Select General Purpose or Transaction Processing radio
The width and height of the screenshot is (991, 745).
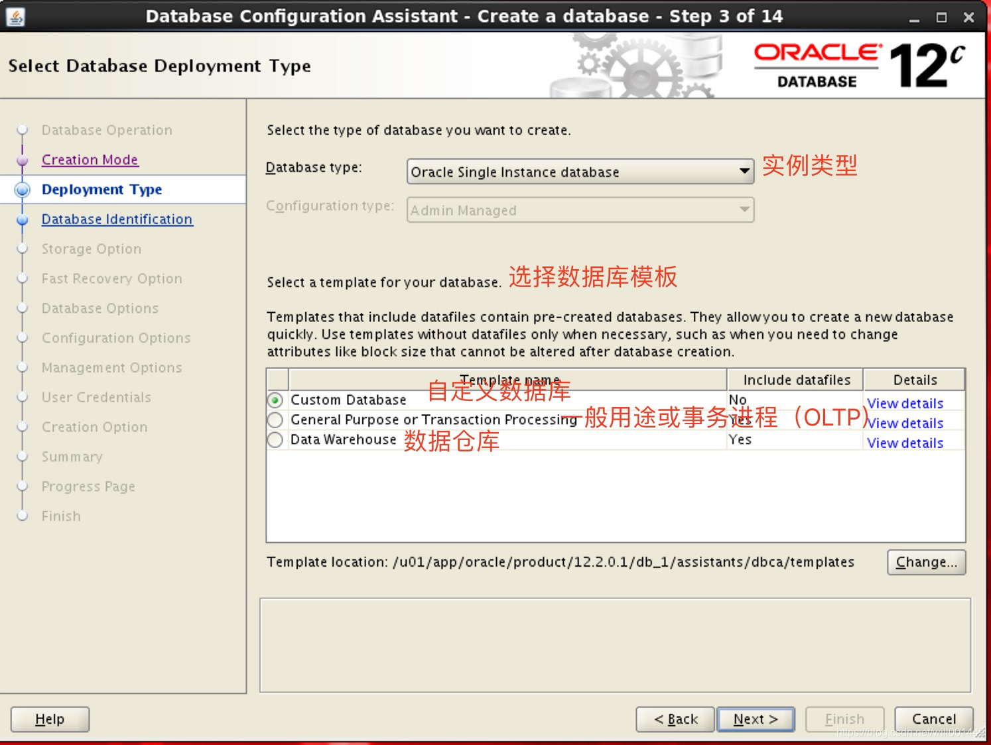point(275,420)
